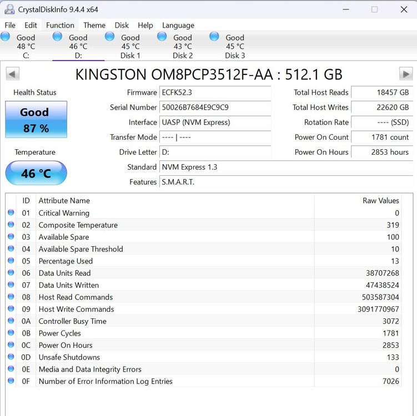Click the KINGSTON OM8PCP3512F-AA model title
Viewport: 417px width, 416px height.
[209, 74]
